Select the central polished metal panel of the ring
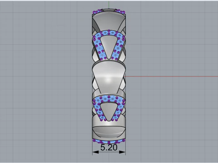218x163 pixels. (x=109, y=77)
